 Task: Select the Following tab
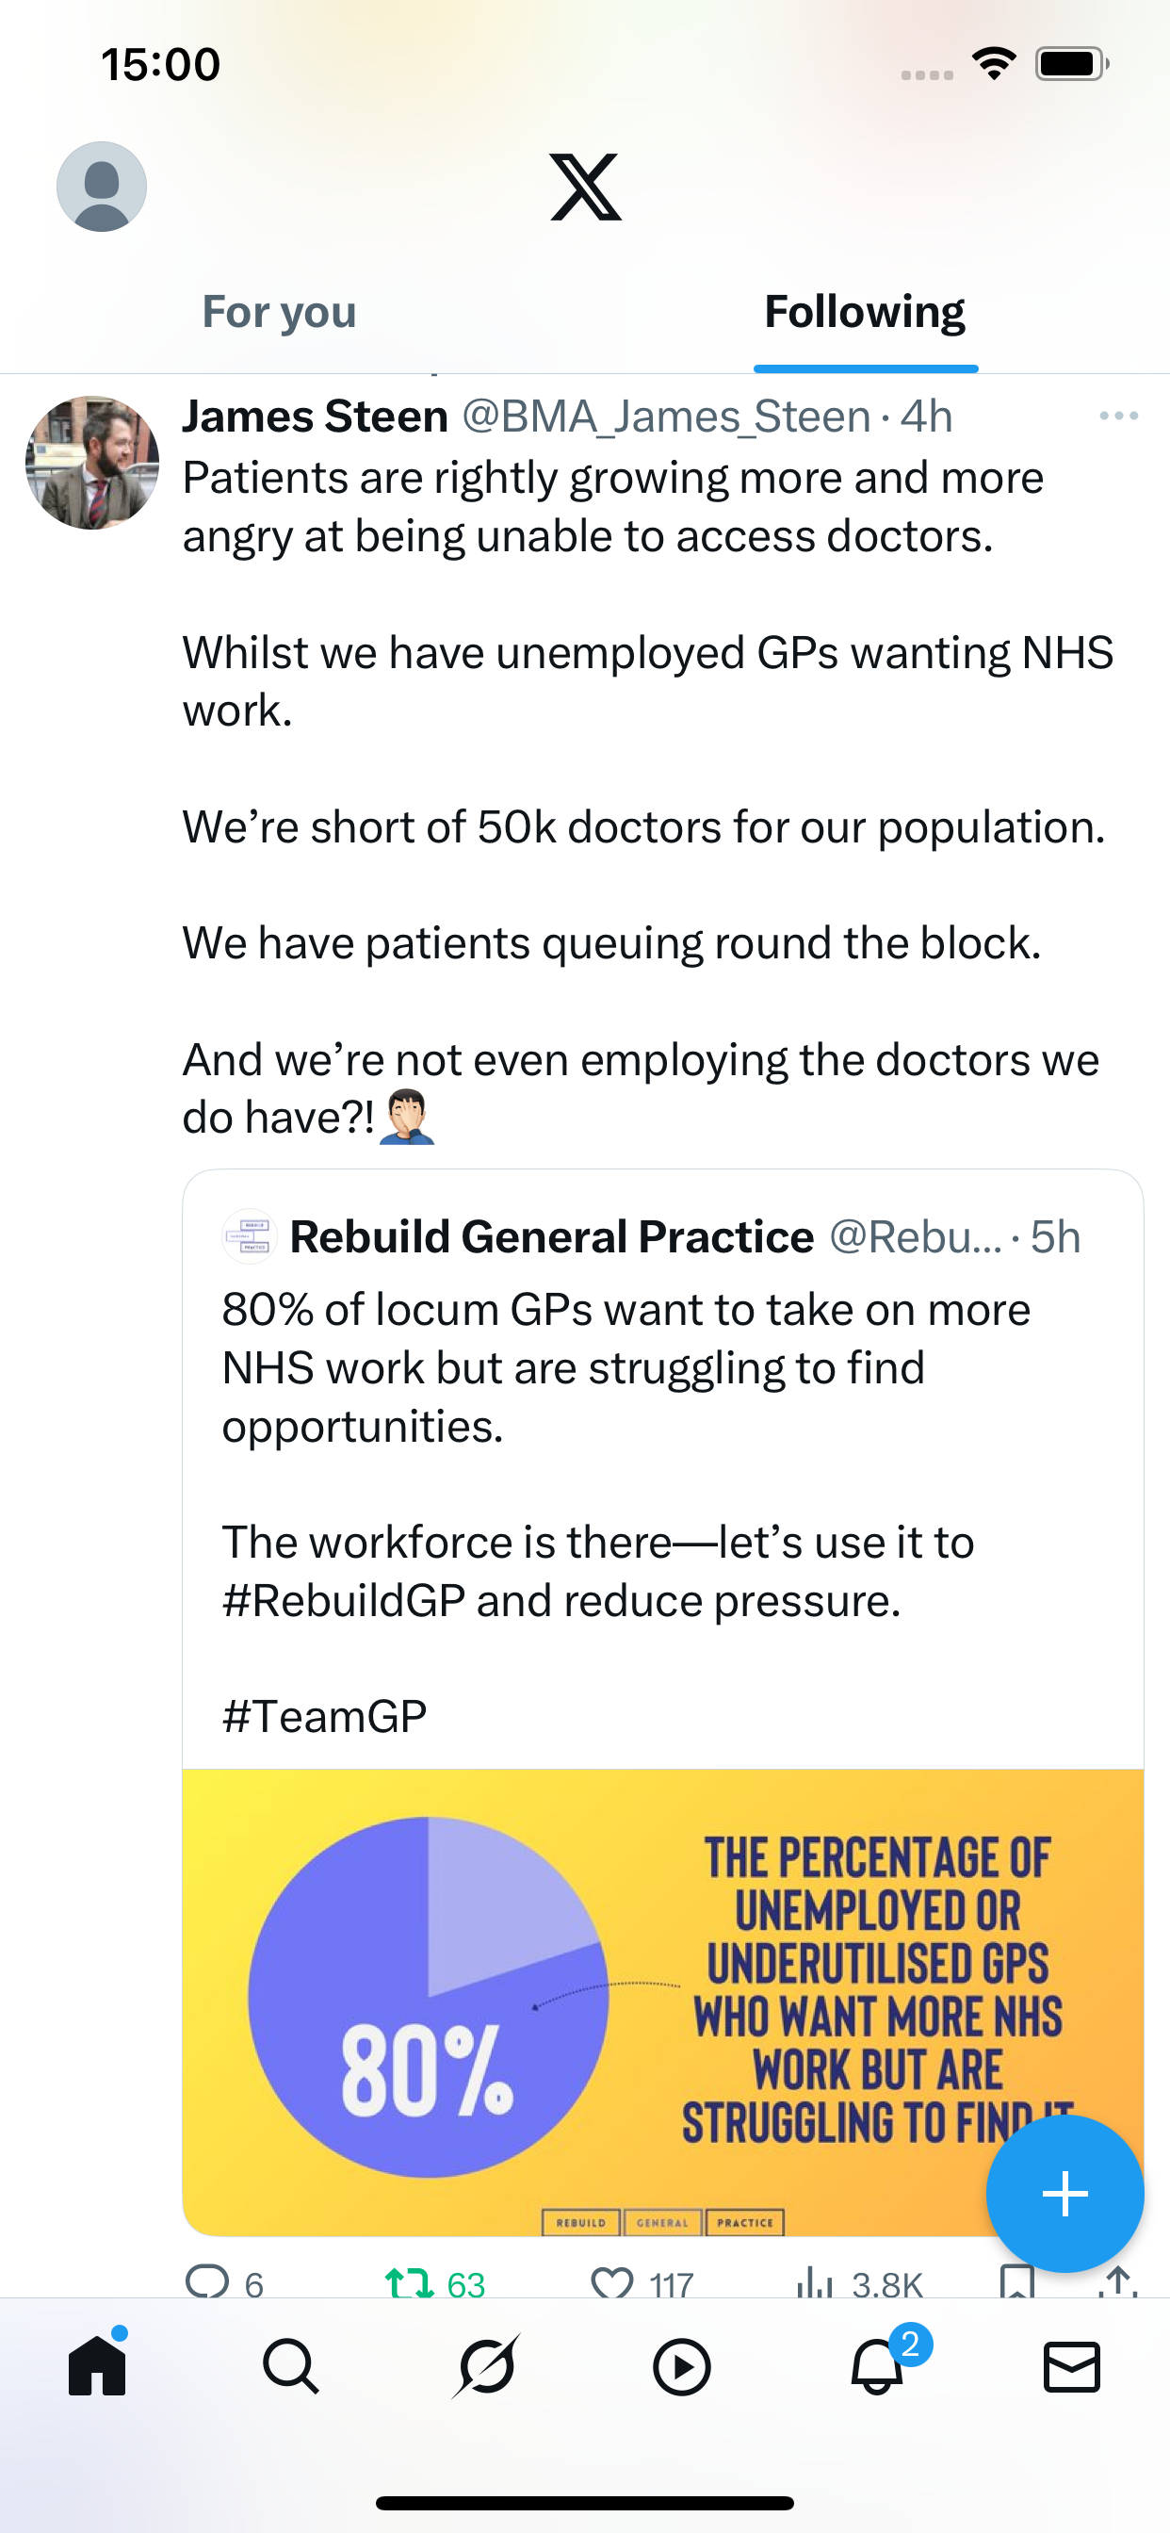click(864, 313)
